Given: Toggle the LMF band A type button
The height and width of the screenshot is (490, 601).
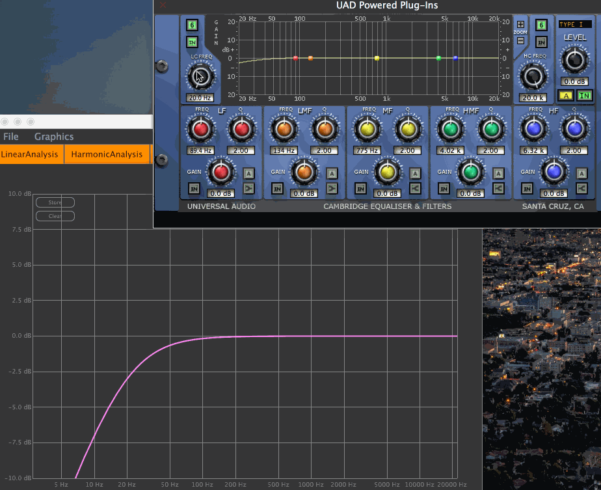Looking at the screenshot, I should tap(332, 174).
